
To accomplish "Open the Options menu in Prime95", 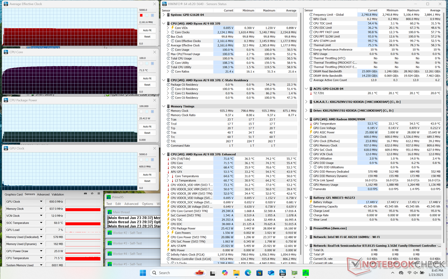I will (x=147, y=204).
